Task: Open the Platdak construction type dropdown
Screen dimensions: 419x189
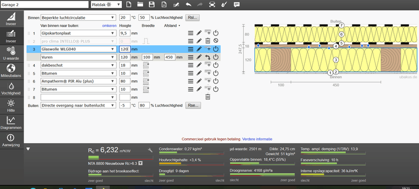Action: (x=106, y=5)
